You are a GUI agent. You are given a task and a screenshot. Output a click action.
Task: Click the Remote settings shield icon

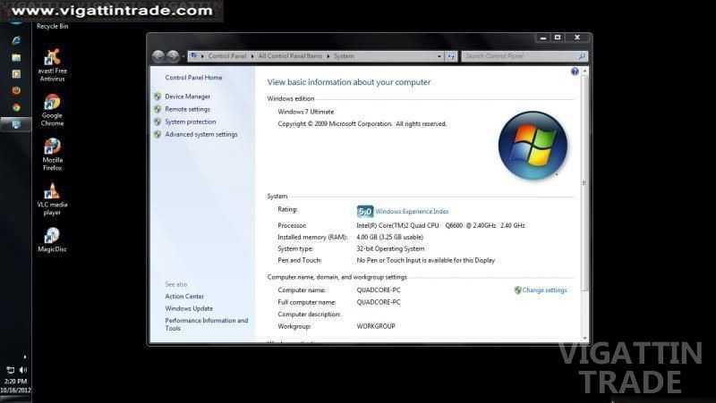pyautogui.click(x=158, y=109)
